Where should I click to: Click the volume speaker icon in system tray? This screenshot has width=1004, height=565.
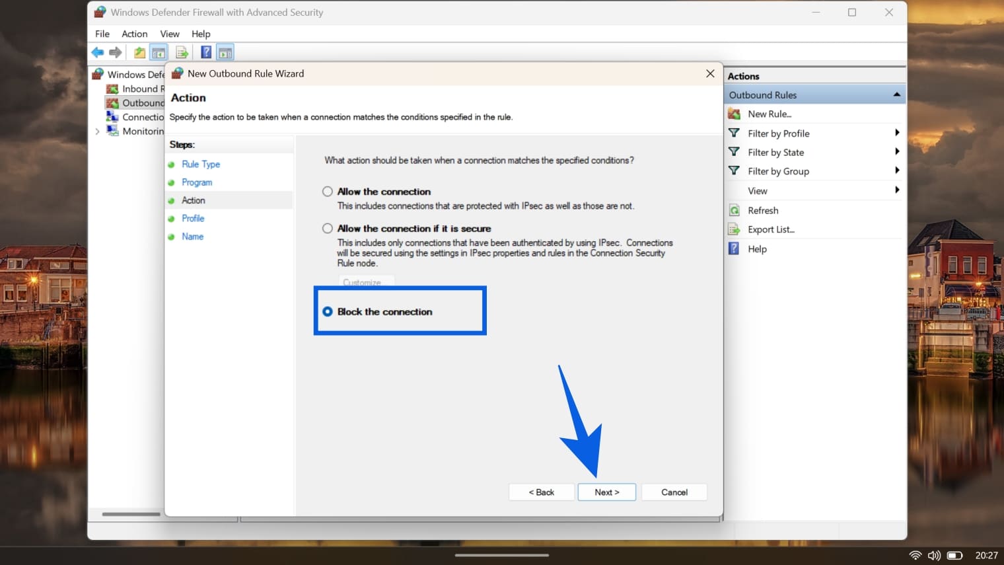(x=934, y=555)
